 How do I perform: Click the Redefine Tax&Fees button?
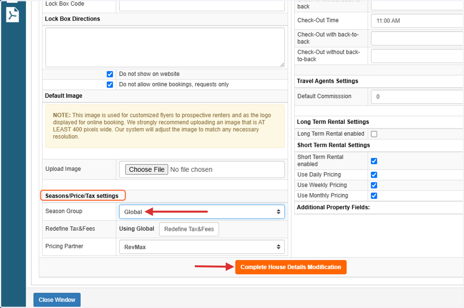(x=189, y=229)
